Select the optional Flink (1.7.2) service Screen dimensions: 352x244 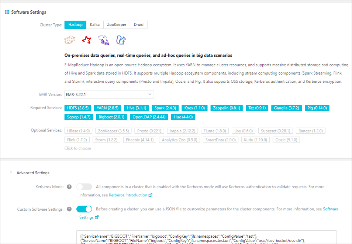pos(77,140)
